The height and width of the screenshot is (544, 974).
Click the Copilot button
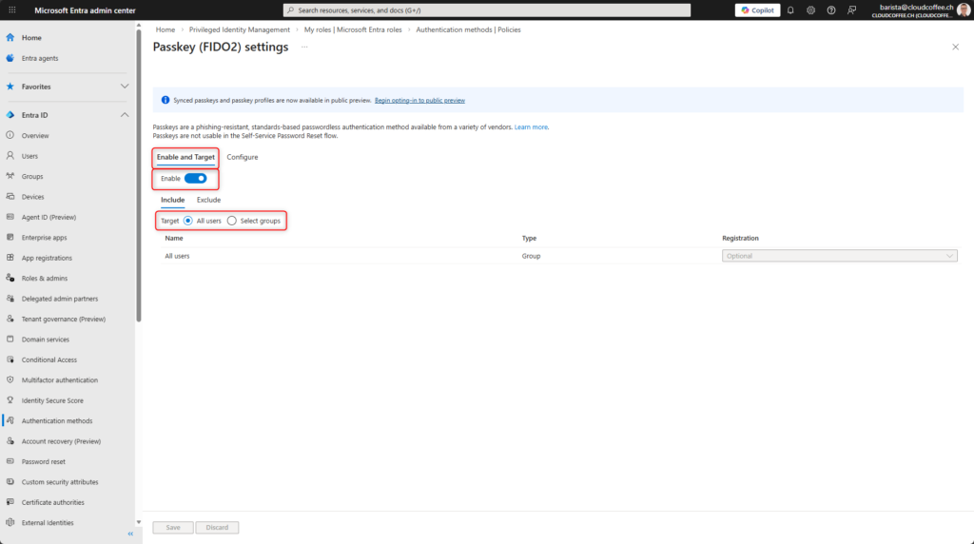click(757, 10)
